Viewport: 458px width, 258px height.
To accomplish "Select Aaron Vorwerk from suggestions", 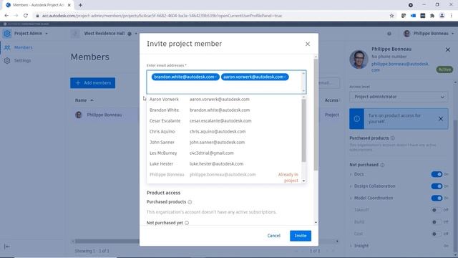I will [224, 100].
